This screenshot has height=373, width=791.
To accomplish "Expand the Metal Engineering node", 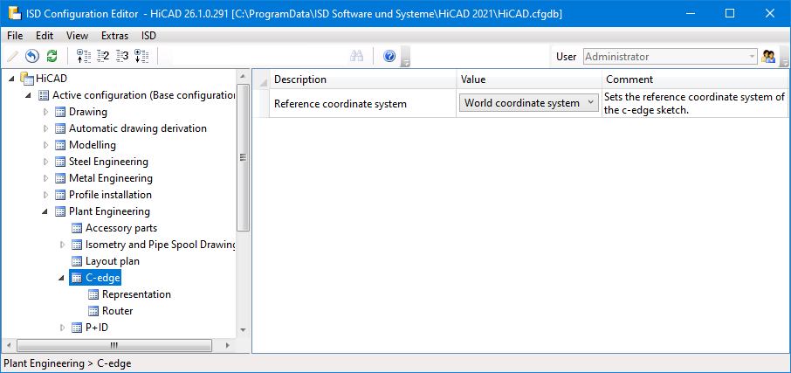I will pyautogui.click(x=46, y=178).
